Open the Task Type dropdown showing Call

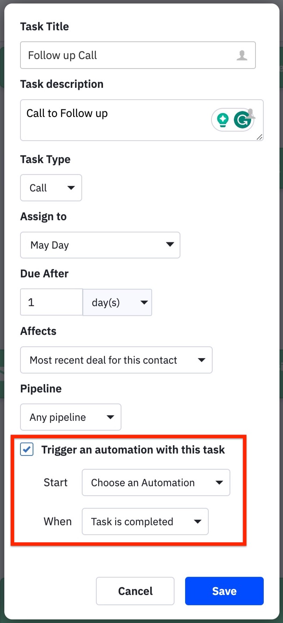pos(51,188)
